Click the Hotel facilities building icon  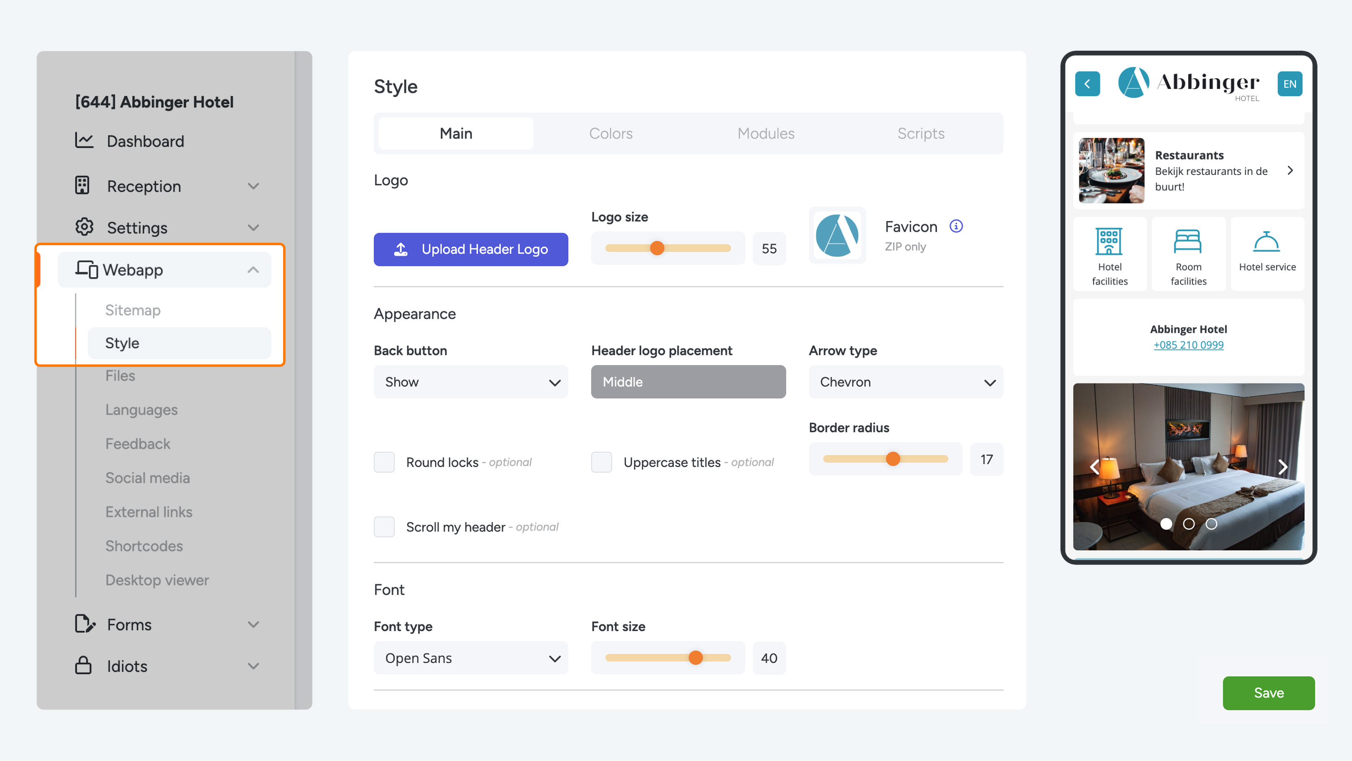(1109, 241)
